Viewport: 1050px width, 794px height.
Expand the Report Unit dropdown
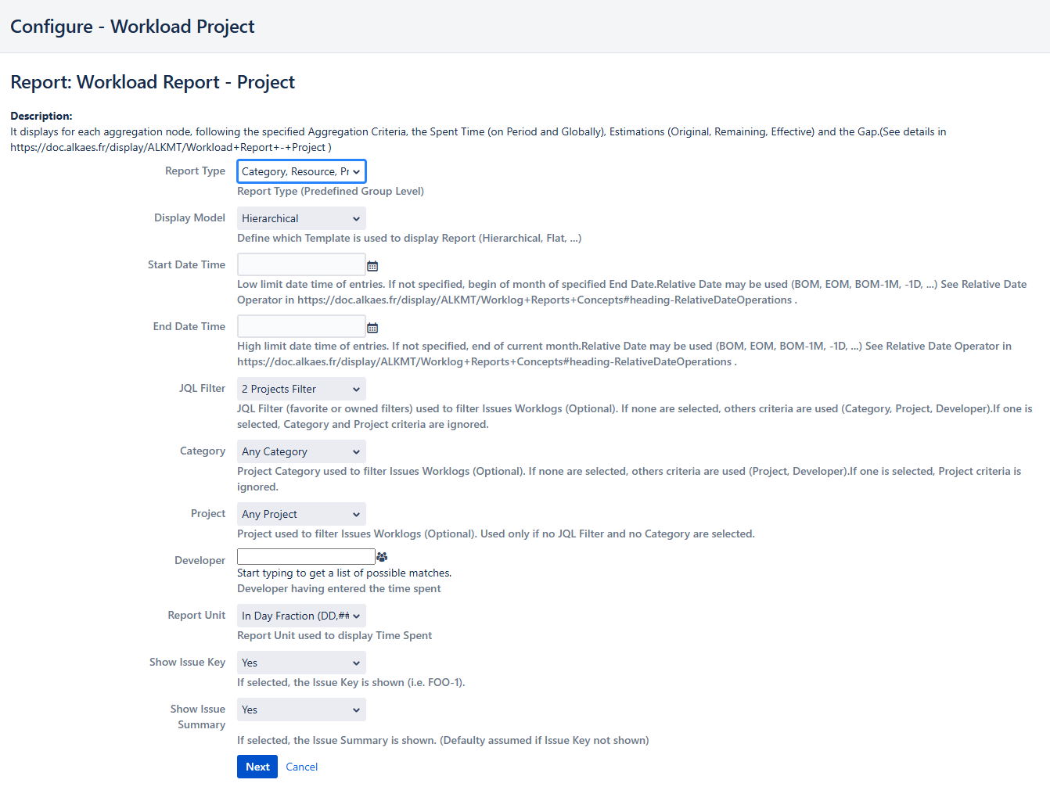[301, 616]
